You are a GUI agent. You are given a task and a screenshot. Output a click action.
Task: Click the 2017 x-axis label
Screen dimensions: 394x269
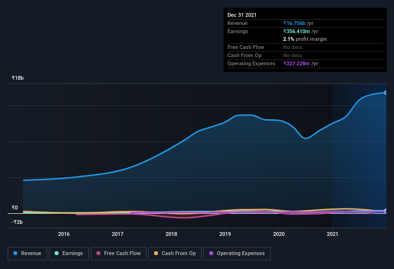pos(118,234)
